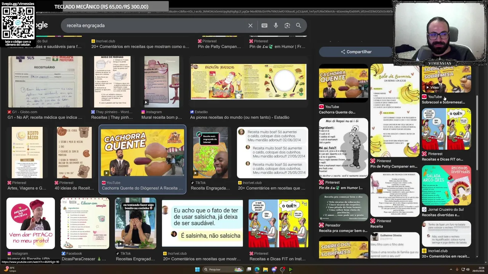The width and height of the screenshot is (488, 274).
Task: Click 'Receita pra começar bem o...' side link
Action: pos(343,231)
